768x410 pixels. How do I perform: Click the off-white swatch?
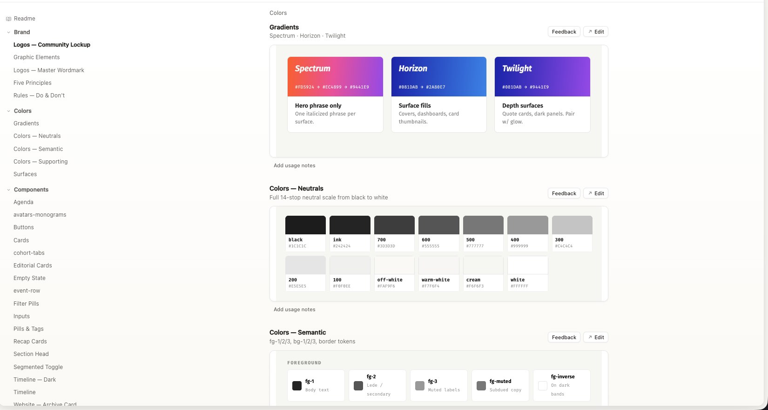(394, 274)
